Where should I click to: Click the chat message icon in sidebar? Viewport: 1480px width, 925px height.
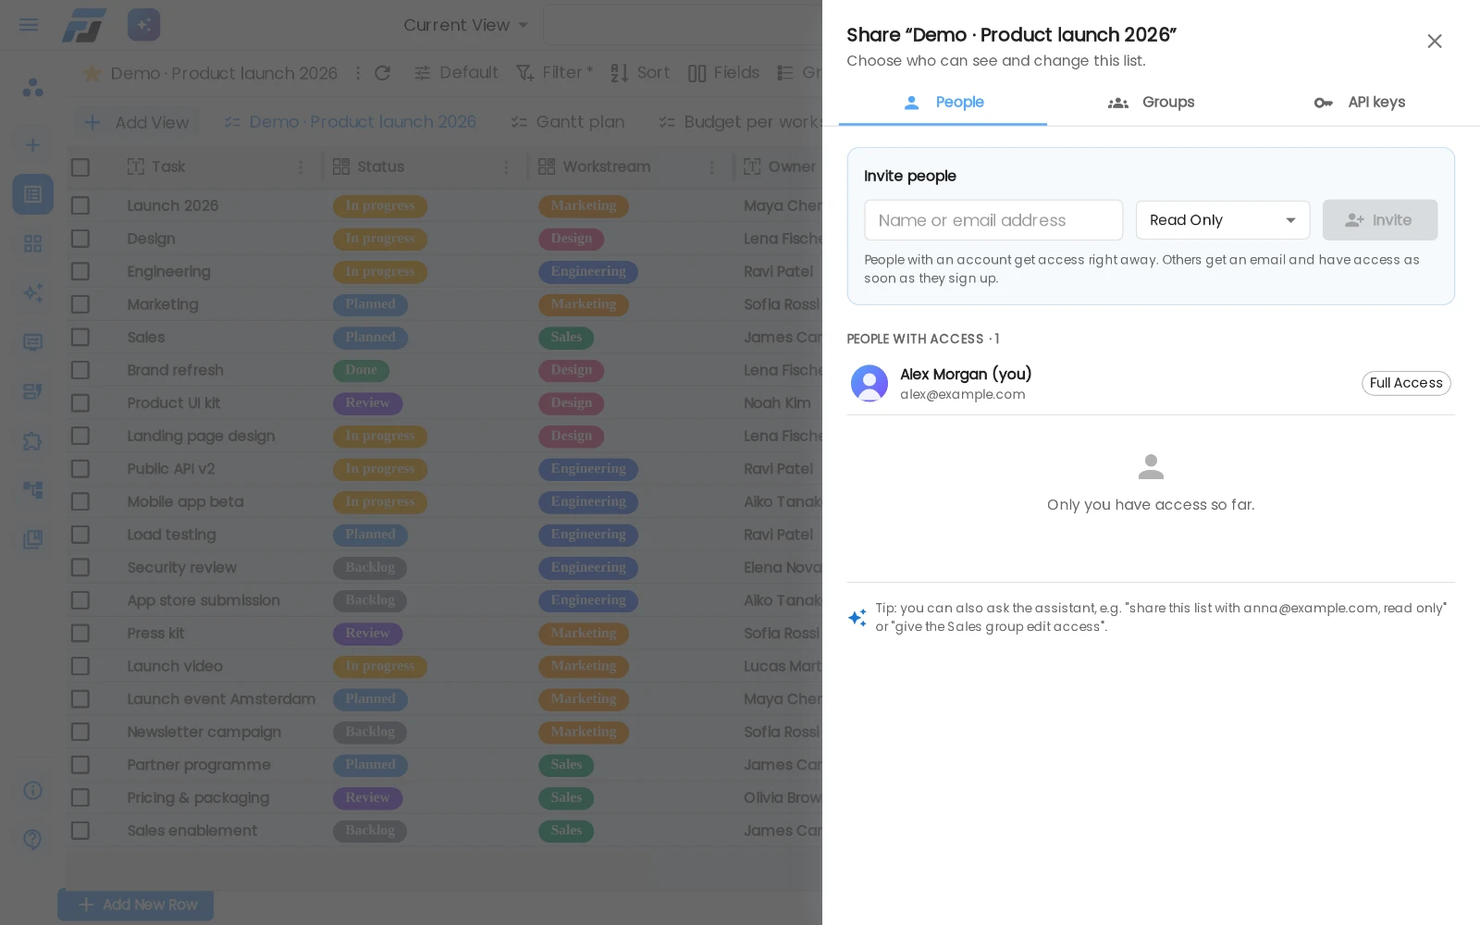(32, 342)
